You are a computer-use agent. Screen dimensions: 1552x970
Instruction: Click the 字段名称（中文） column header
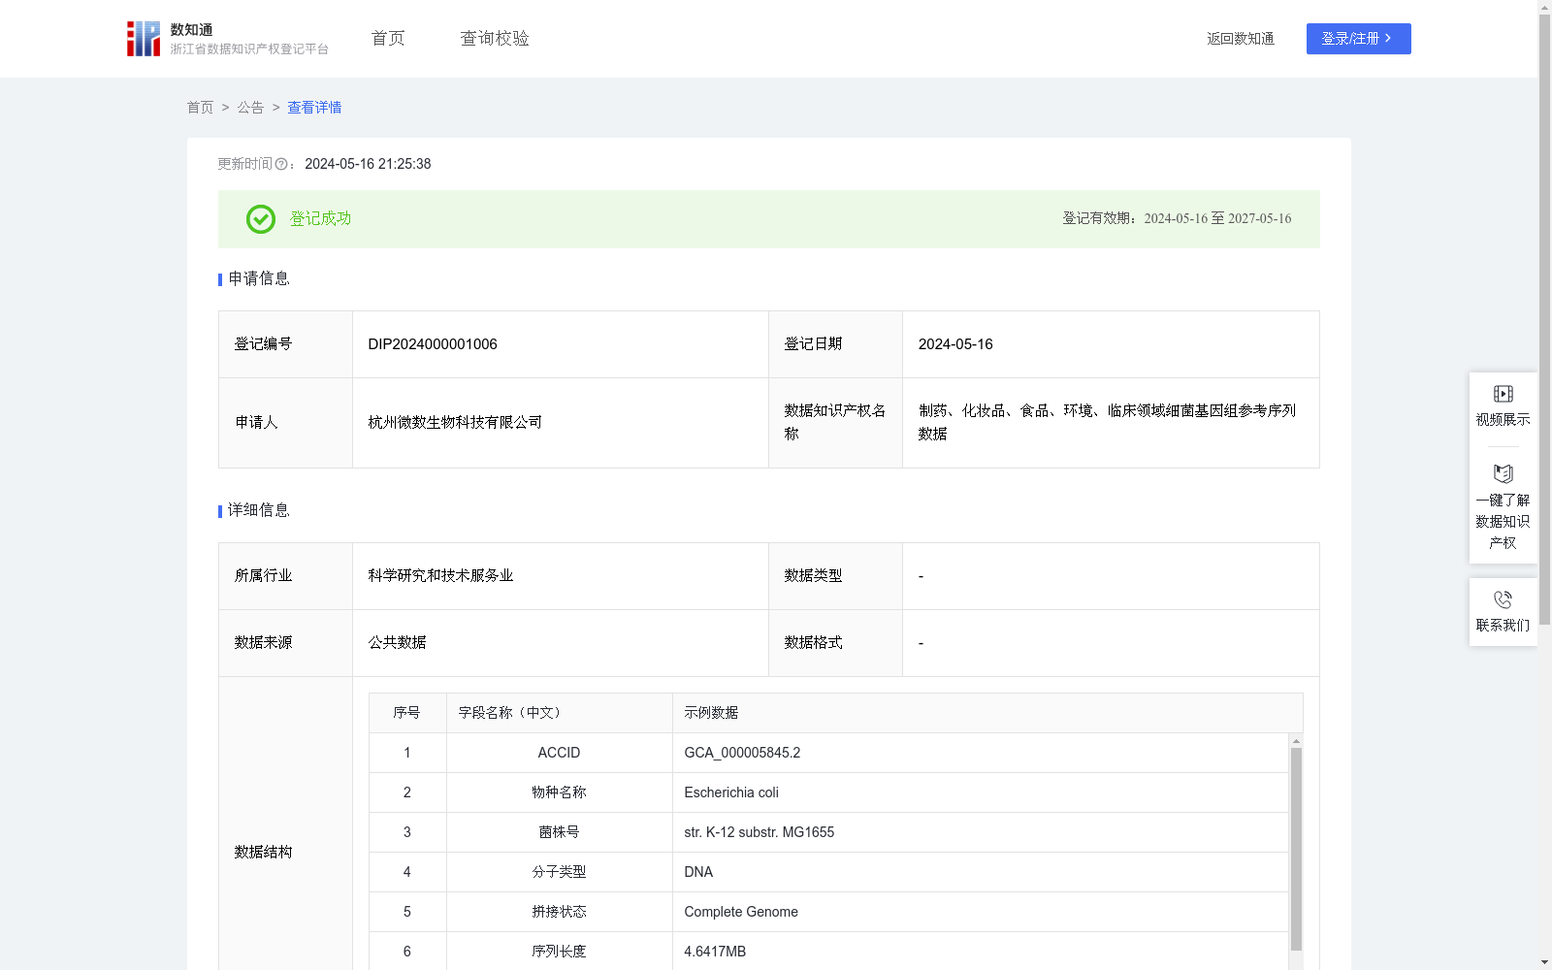(x=559, y=713)
